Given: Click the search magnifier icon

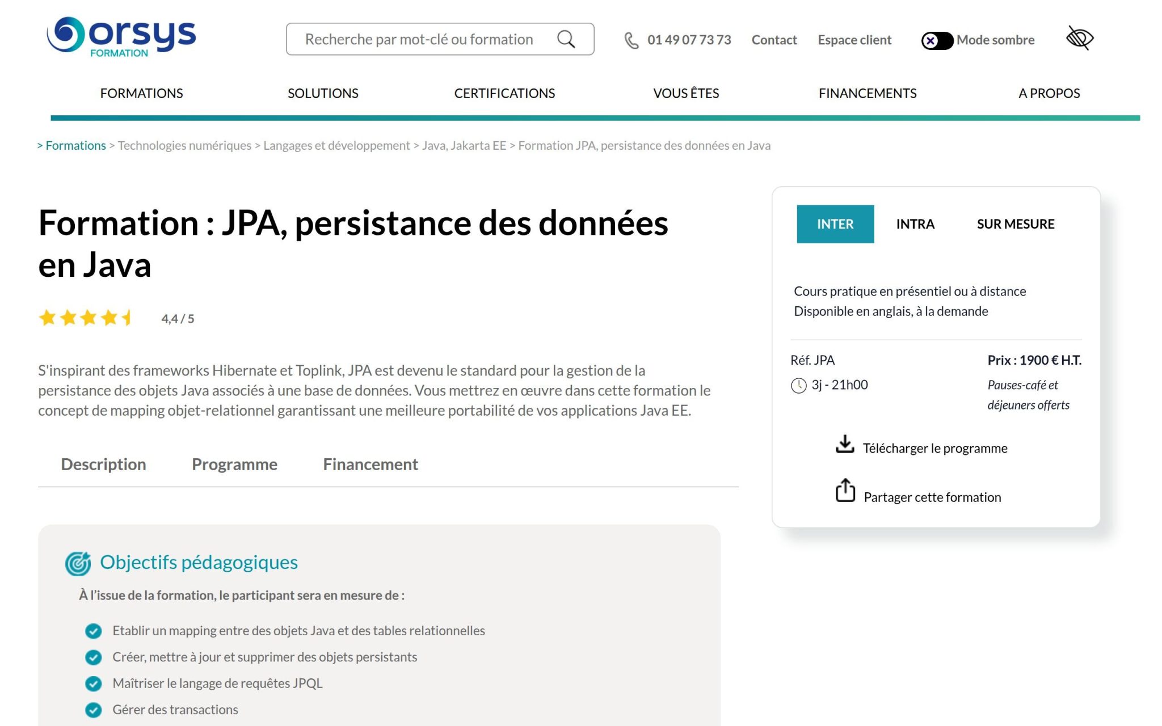Looking at the screenshot, I should tap(565, 39).
